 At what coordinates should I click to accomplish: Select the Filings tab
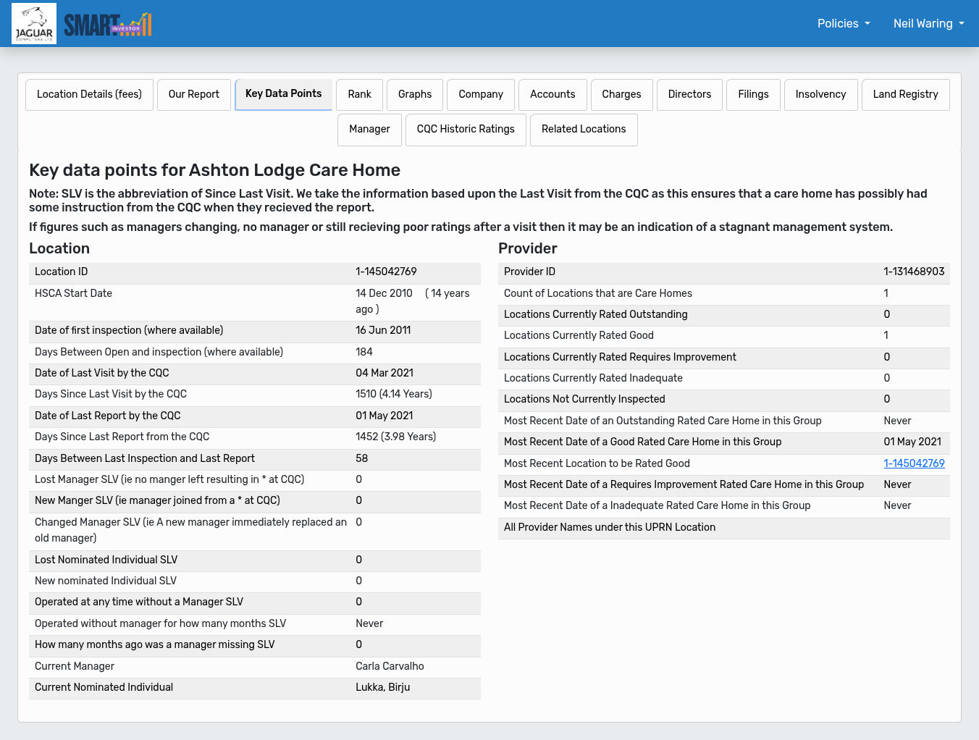(x=753, y=95)
